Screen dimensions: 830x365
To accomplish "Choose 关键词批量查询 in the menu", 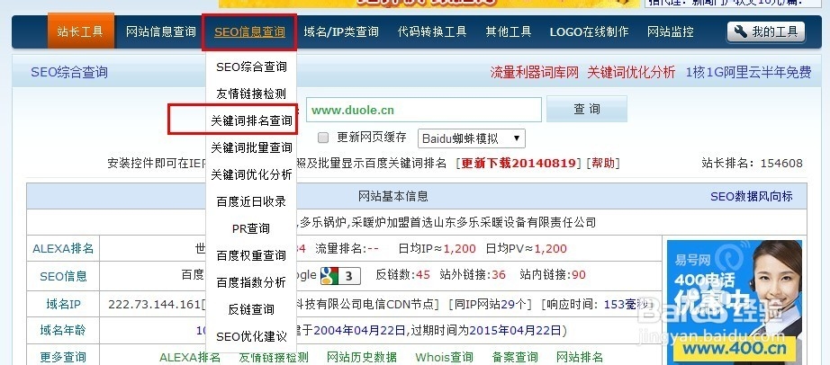I will click(251, 147).
